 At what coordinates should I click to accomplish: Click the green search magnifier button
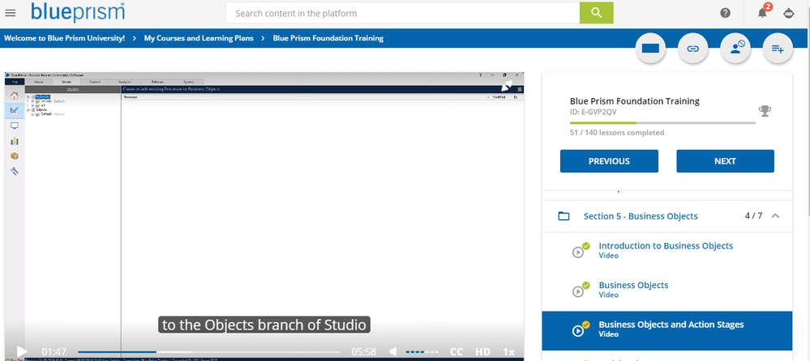point(596,13)
